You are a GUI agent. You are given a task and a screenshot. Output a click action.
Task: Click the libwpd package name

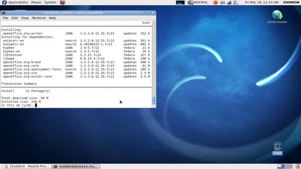point(8,58)
